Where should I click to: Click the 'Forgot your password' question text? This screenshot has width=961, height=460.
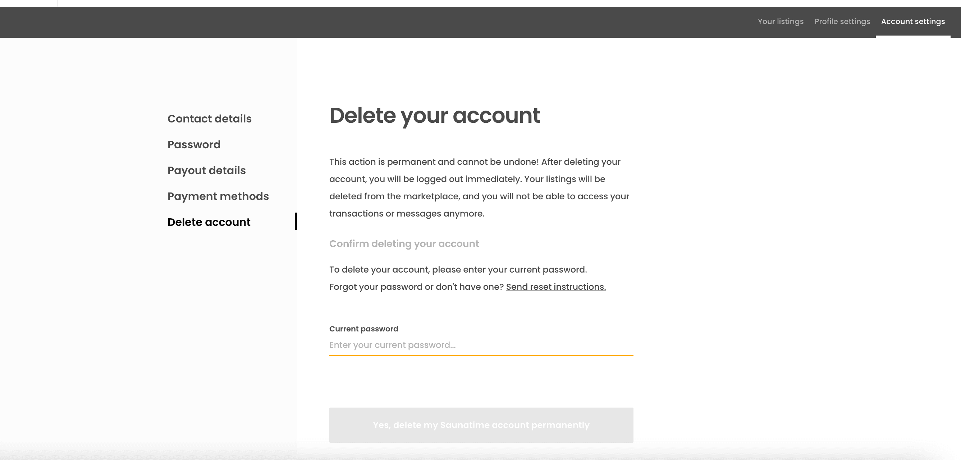tap(416, 287)
